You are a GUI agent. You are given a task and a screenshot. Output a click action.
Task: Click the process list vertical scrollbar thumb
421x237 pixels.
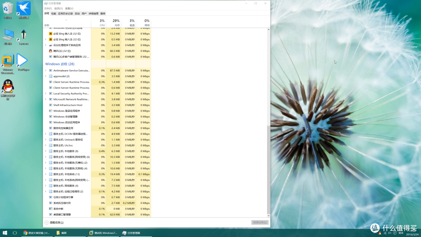[x=269, y=169]
